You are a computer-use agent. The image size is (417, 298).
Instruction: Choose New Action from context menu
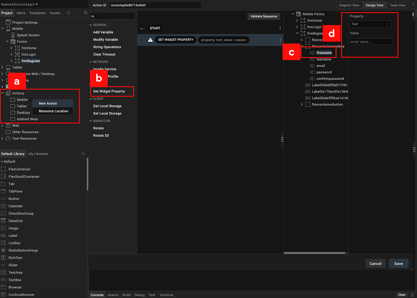pos(48,104)
